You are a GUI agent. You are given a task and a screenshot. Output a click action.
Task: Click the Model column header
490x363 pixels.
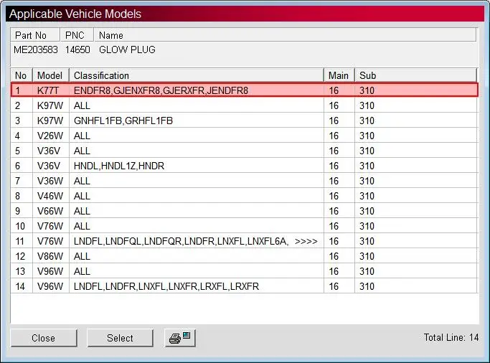tap(51, 75)
